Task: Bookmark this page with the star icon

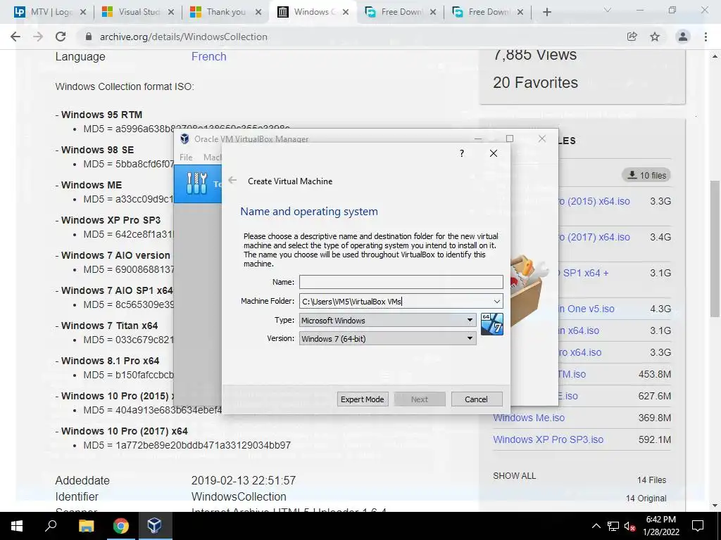Action: tap(655, 37)
